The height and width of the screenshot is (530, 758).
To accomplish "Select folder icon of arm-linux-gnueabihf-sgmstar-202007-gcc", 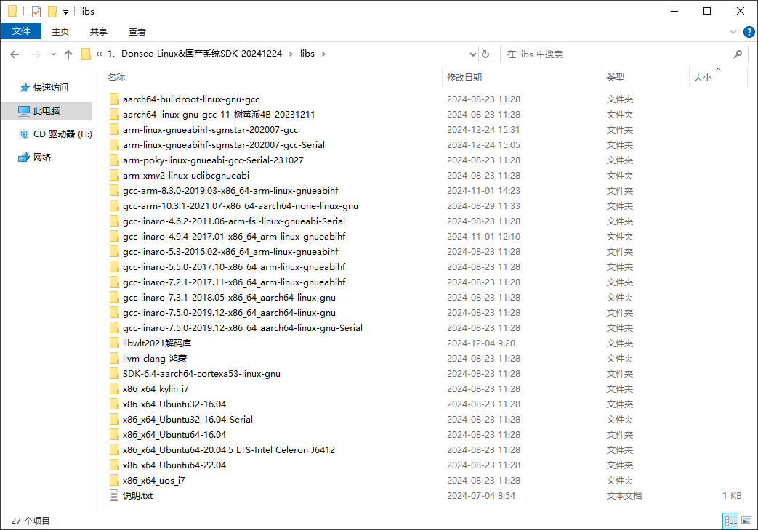I will (114, 129).
